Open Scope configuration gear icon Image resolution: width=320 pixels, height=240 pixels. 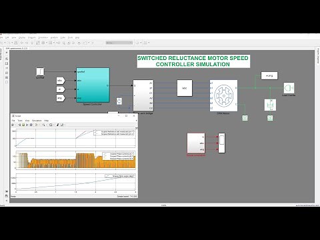(13, 125)
